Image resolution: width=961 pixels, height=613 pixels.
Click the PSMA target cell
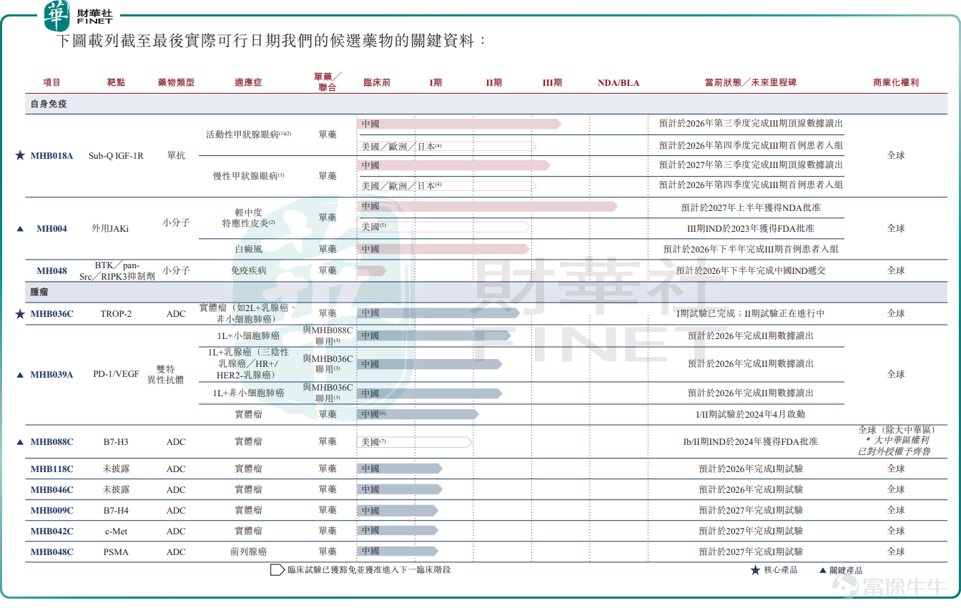(x=116, y=552)
